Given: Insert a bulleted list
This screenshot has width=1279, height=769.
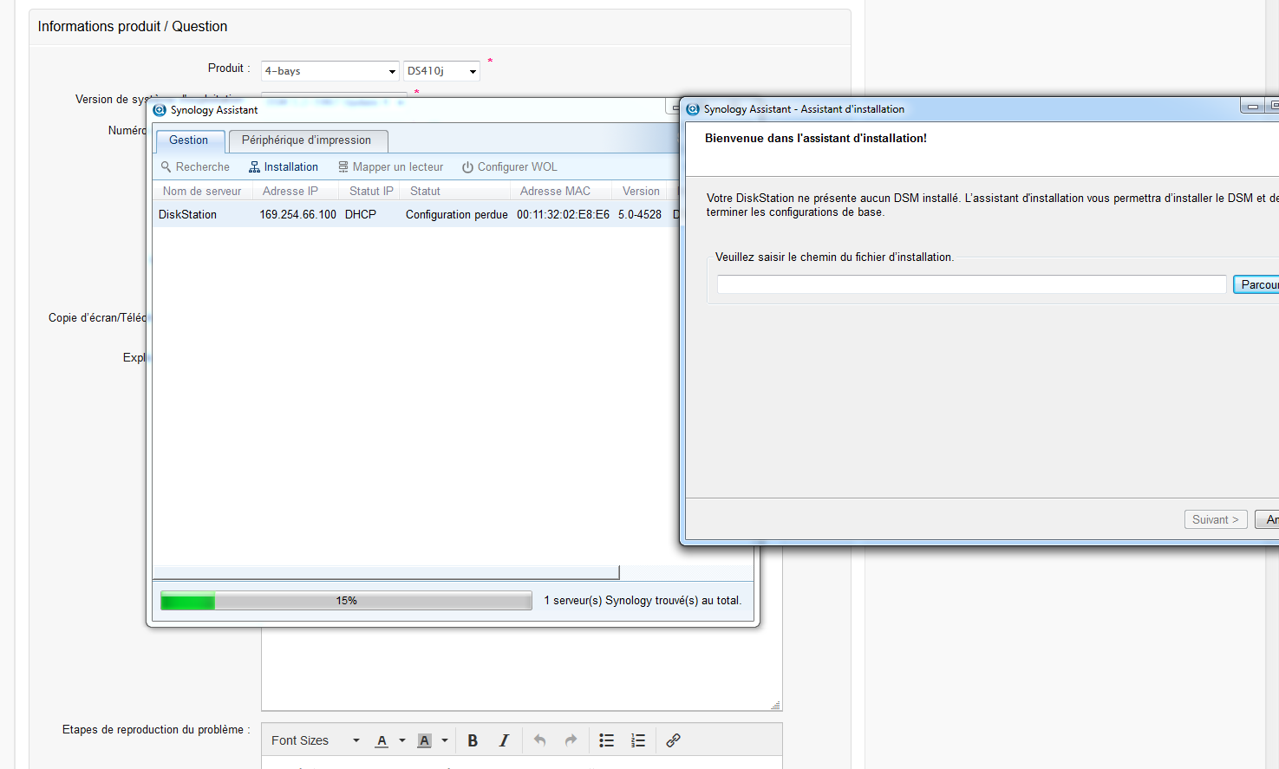Looking at the screenshot, I should [x=607, y=740].
